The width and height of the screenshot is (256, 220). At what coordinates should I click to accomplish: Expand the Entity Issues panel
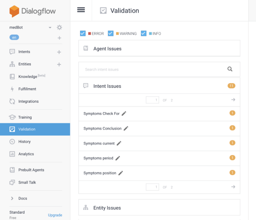pyautogui.click(x=159, y=208)
